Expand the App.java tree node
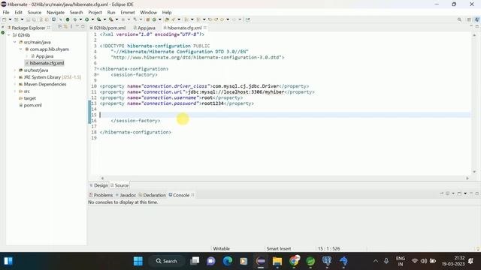Image resolution: width=481 pixels, height=270 pixels. [x=27, y=56]
